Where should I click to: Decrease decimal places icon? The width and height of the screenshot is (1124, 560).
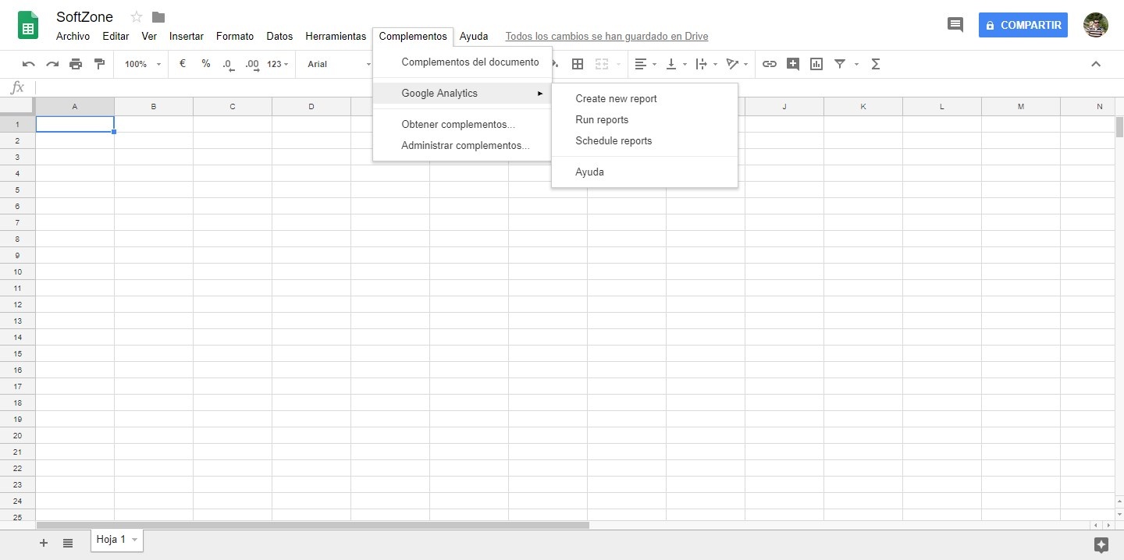228,65
